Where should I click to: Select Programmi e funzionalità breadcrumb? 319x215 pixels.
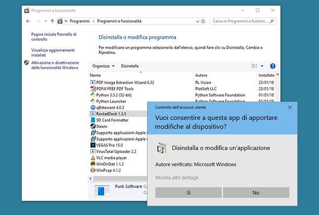coord(119,21)
